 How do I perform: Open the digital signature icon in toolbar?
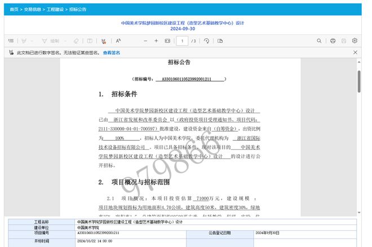(104, 41)
